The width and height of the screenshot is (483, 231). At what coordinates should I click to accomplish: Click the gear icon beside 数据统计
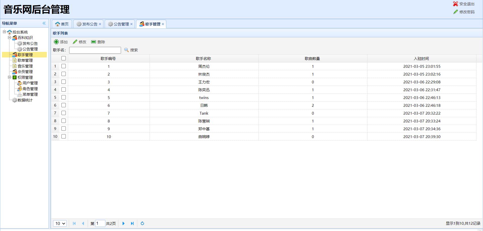coord(15,100)
